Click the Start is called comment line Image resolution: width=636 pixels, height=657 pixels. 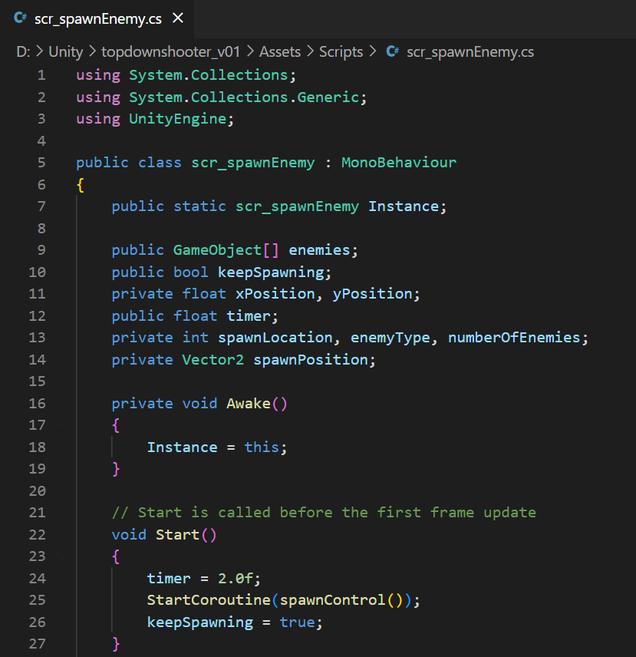tap(324, 513)
